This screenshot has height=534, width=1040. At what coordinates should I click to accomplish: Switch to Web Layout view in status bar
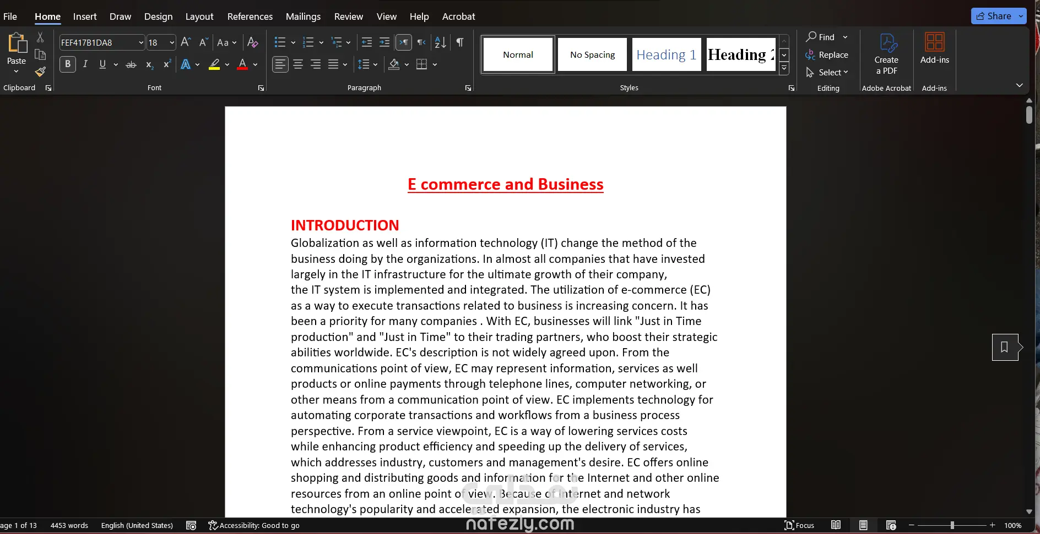pos(891,525)
